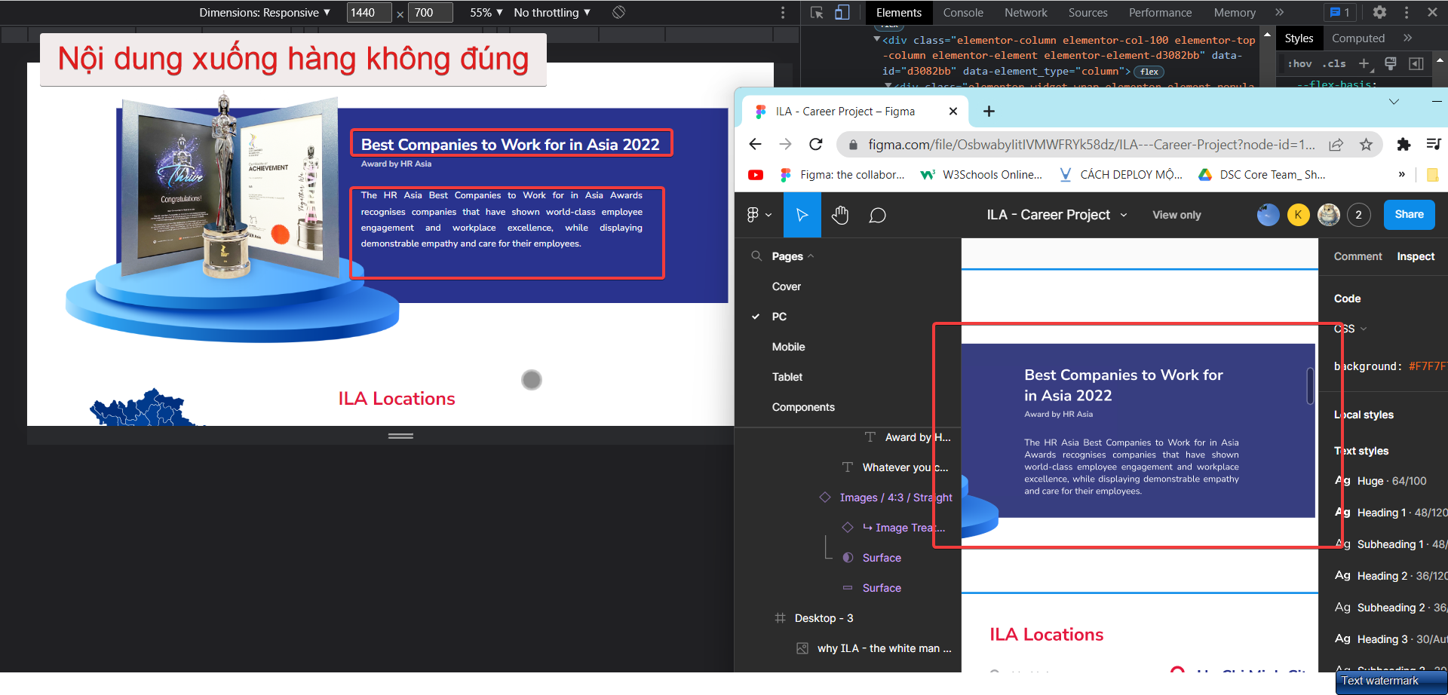Go back in the Figma browser window
Viewport: 1448px width, 695px height.
pos(755,145)
